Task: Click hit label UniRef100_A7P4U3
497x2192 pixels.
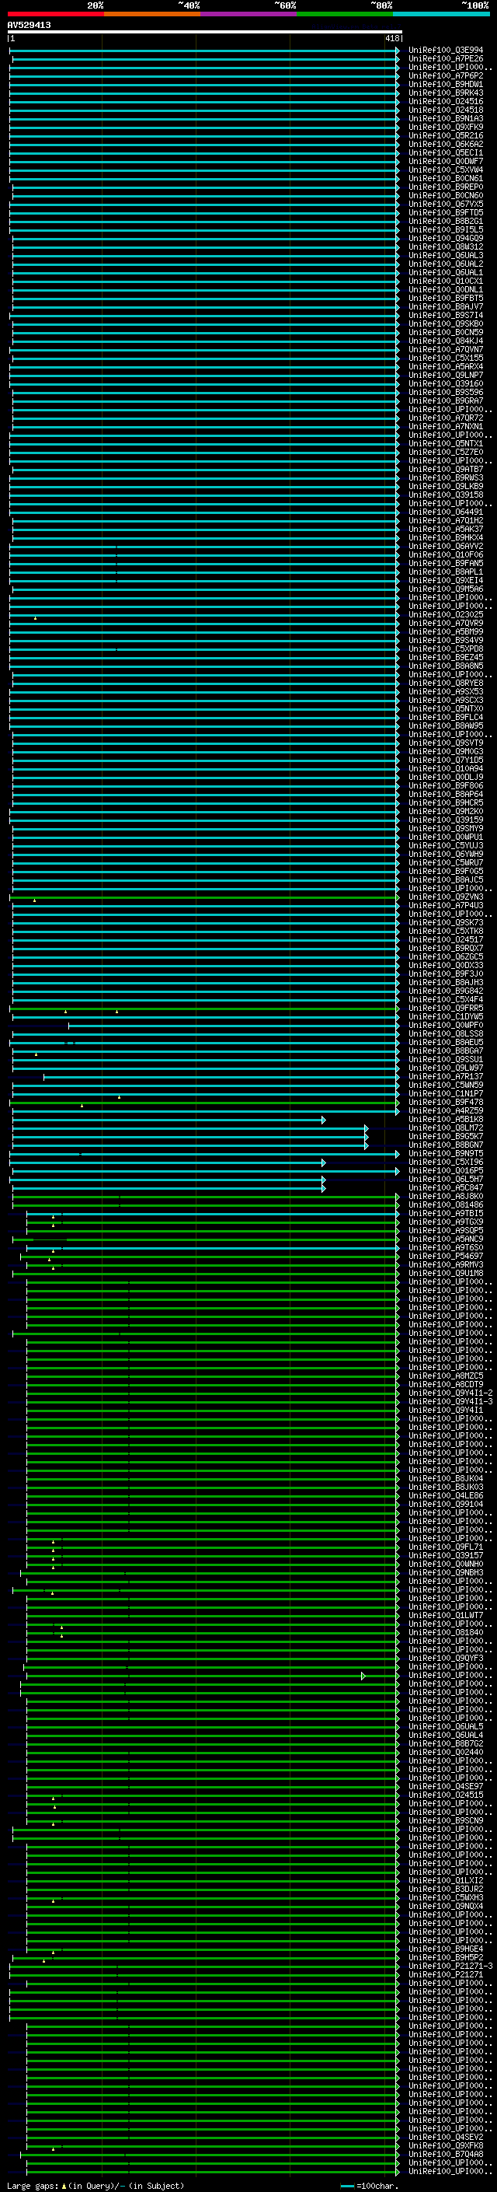Action: (446, 905)
